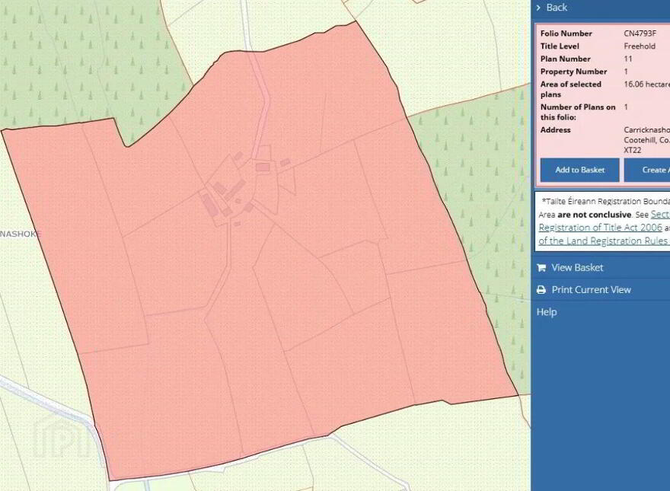Select Print Current View option
670x491 pixels.
(x=591, y=290)
